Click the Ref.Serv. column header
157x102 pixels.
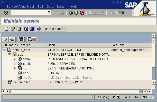[131, 45]
